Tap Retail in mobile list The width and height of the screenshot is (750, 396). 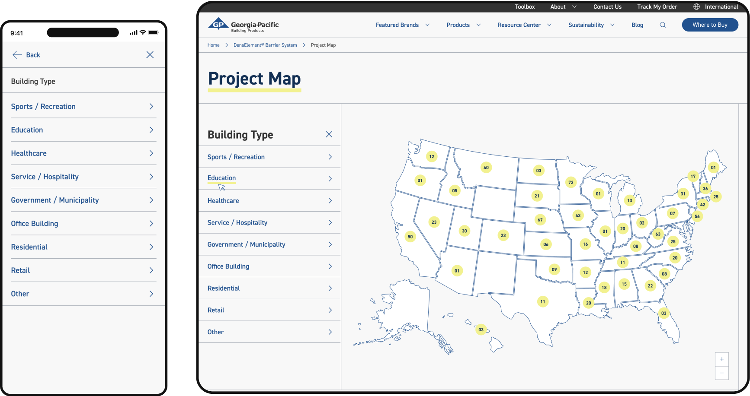83,270
